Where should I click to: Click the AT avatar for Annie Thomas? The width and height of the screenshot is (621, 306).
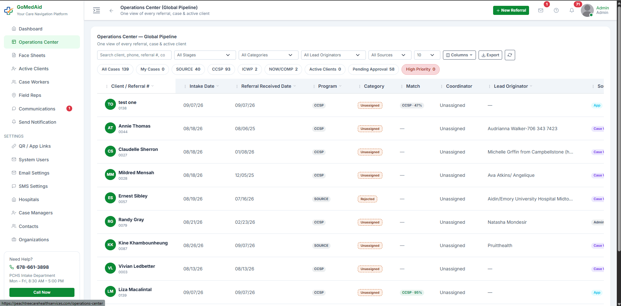tap(110, 128)
